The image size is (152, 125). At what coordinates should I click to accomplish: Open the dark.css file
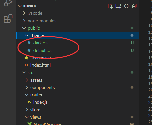tap(41, 43)
